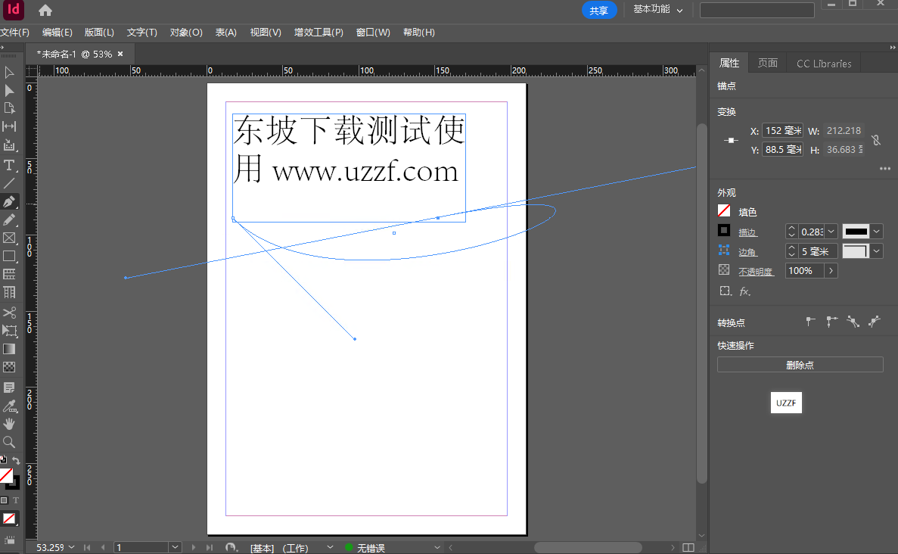Switch to the CC Libraries tab
Screen dimensions: 898x554
824,63
